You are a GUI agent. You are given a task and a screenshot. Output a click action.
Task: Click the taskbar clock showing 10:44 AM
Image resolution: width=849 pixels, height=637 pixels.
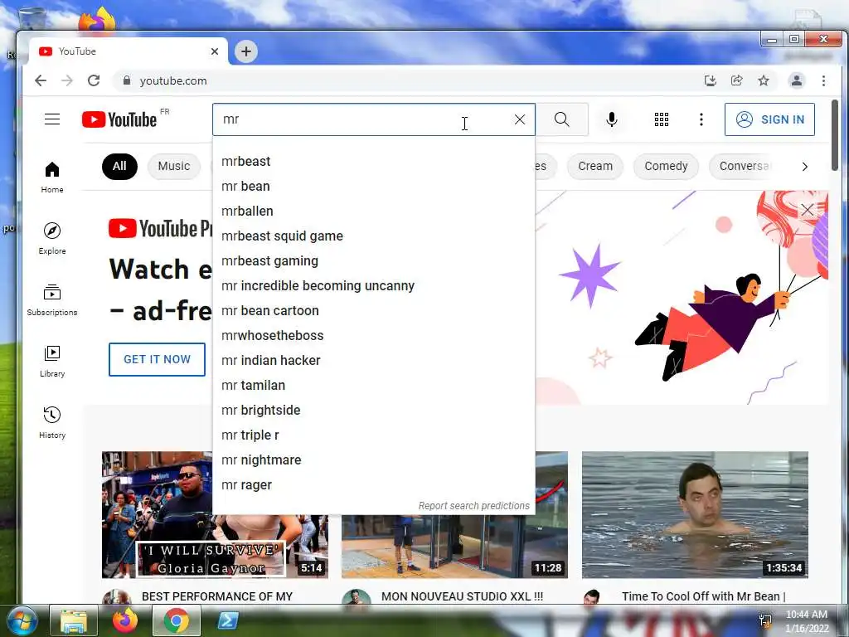coord(807,621)
